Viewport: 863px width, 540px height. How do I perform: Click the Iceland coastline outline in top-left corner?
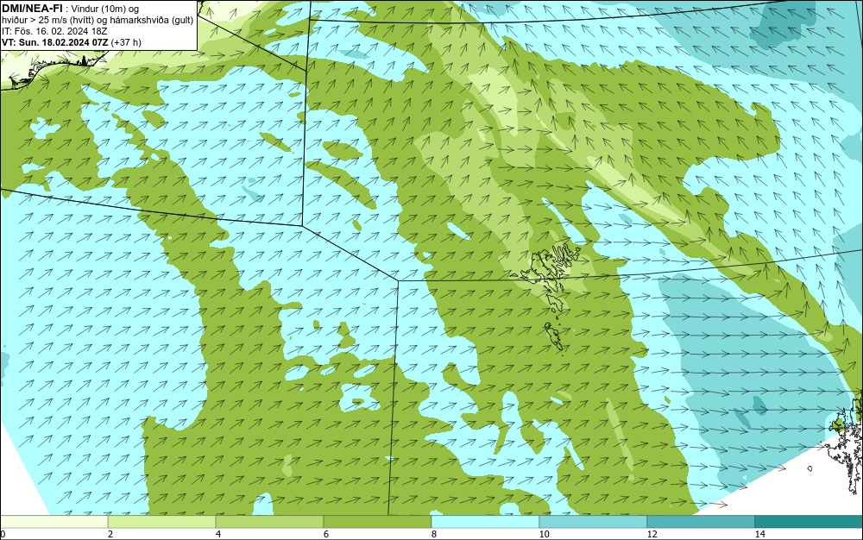click(x=55, y=69)
